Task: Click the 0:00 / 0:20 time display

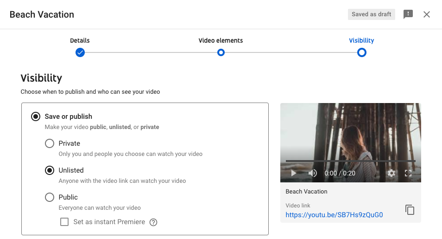Action: tap(340, 173)
